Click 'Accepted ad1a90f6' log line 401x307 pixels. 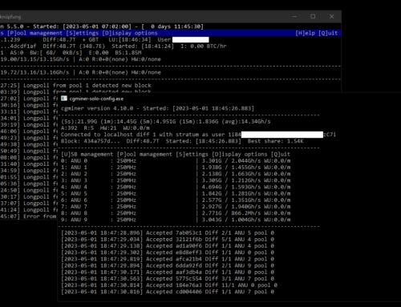coord(168,246)
